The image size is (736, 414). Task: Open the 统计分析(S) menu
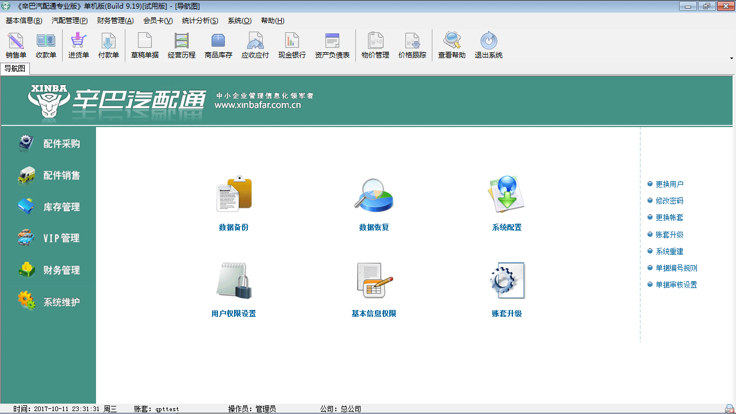[200, 21]
